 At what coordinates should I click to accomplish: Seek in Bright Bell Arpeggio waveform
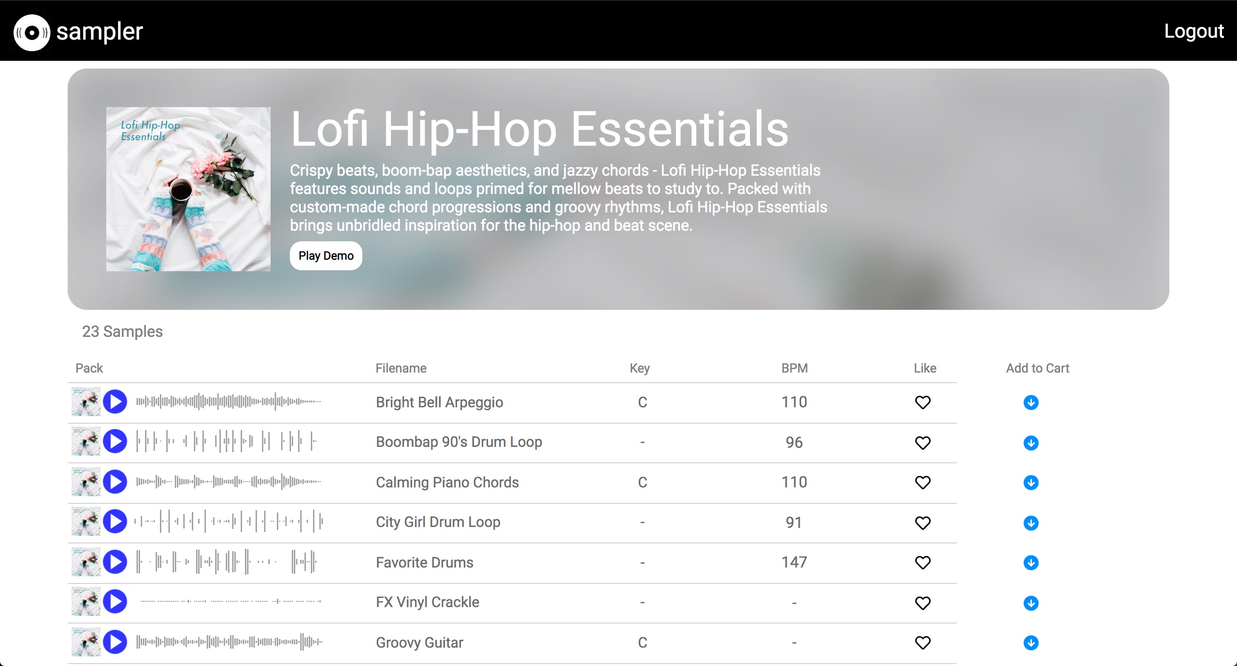coord(229,402)
